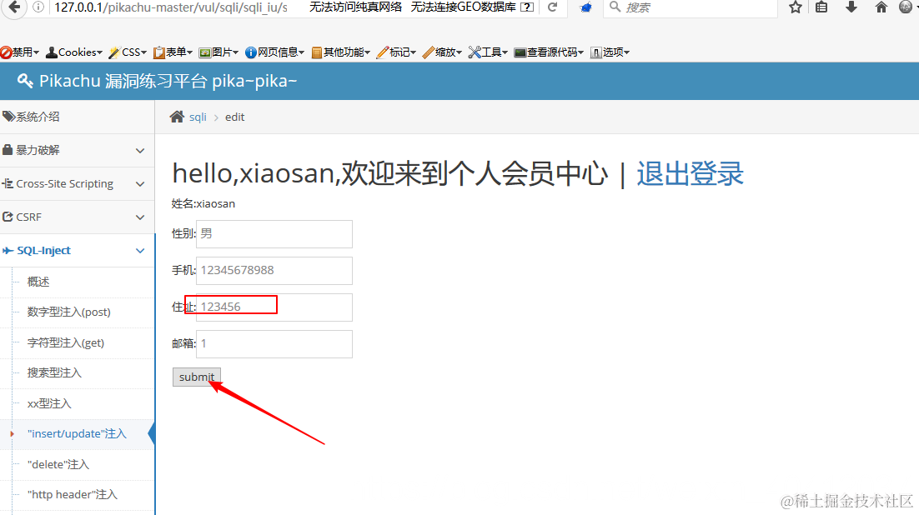Go to browser home icon
Image resolution: width=919 pixels, height=515 pixels.
881,7
